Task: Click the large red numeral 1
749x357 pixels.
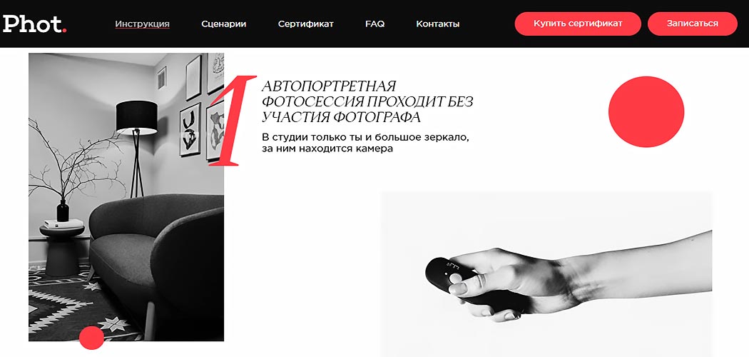Action: (x=232, y=121)
